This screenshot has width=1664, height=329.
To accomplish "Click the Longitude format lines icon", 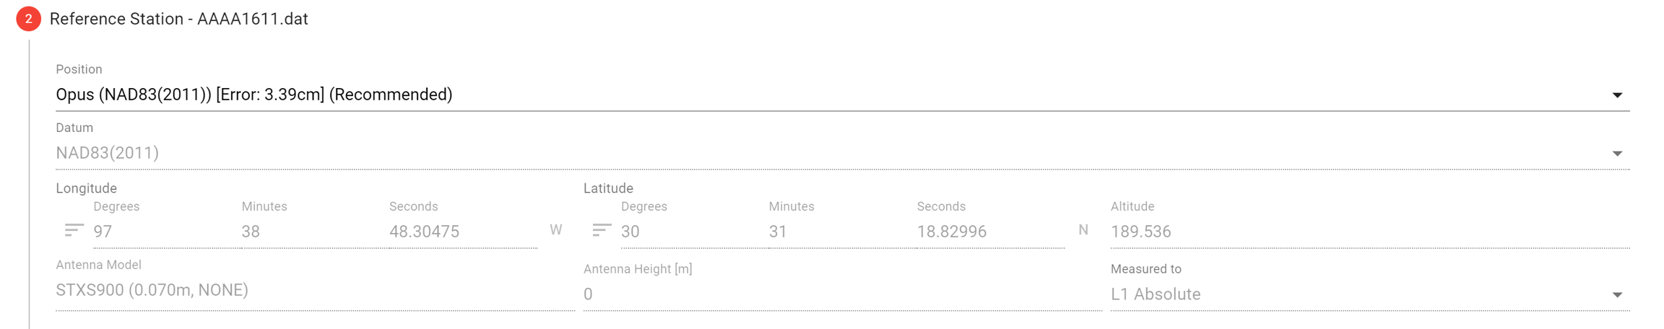I will (x=74, y=230).
